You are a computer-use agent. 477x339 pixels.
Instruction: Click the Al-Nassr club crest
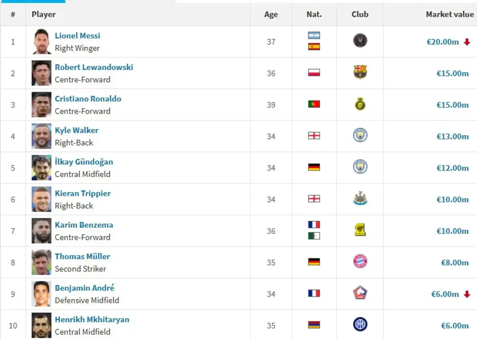click(x=360, y=104)
